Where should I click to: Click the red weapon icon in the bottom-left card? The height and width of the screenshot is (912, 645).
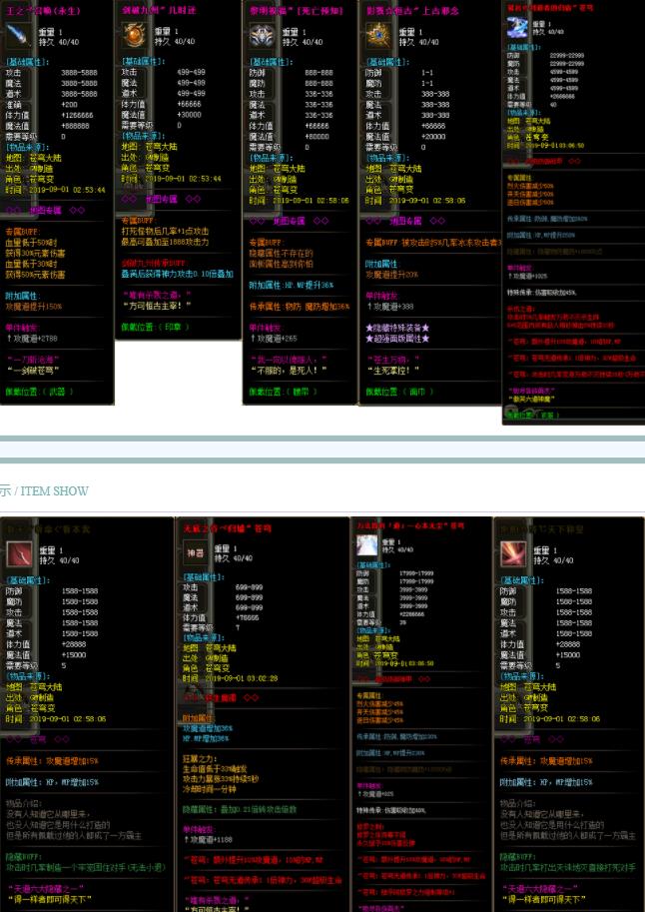click(19, 553)
